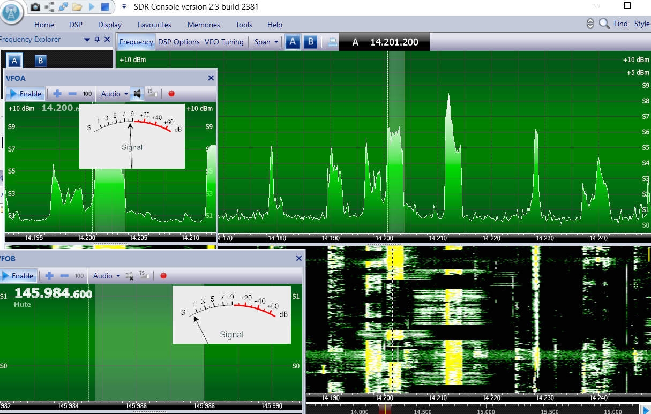Open the VFOA Audio dropdown
Screen dimensions: 651x414
(115, 94)
